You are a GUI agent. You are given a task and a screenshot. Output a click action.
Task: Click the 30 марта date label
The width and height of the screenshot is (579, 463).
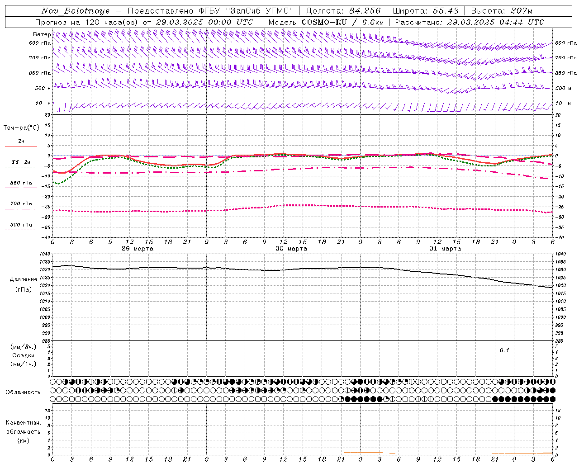click(291, 249)
